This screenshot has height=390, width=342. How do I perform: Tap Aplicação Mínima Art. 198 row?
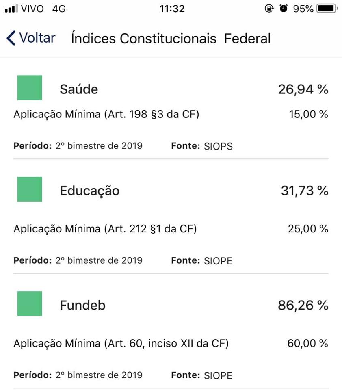[x=171, y=114]
